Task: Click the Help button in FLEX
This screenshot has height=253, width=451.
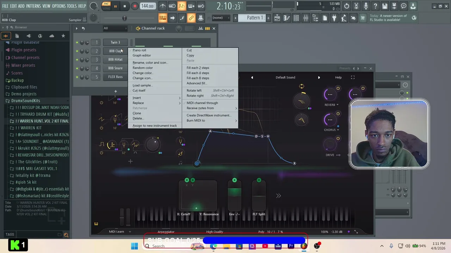Action: coord(338,77)
